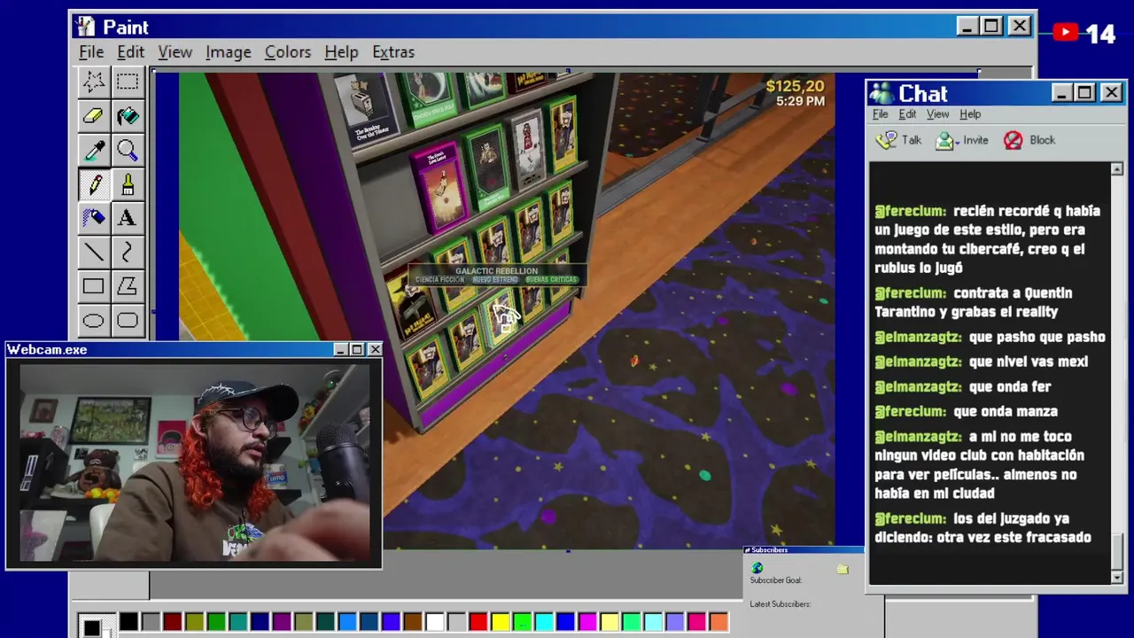
Task: Pick the Polygon shape tool
Action: pyautogui.click(x=127, y=286)
